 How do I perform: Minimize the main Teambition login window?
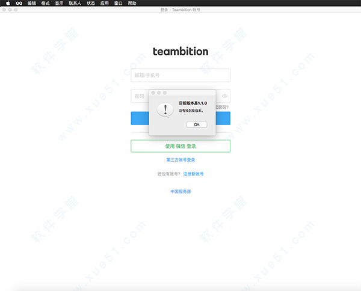(x=10, y=10)
